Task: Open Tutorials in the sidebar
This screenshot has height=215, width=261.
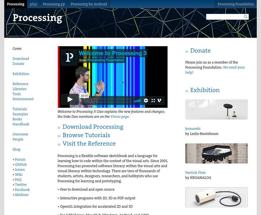Action: 20,109
